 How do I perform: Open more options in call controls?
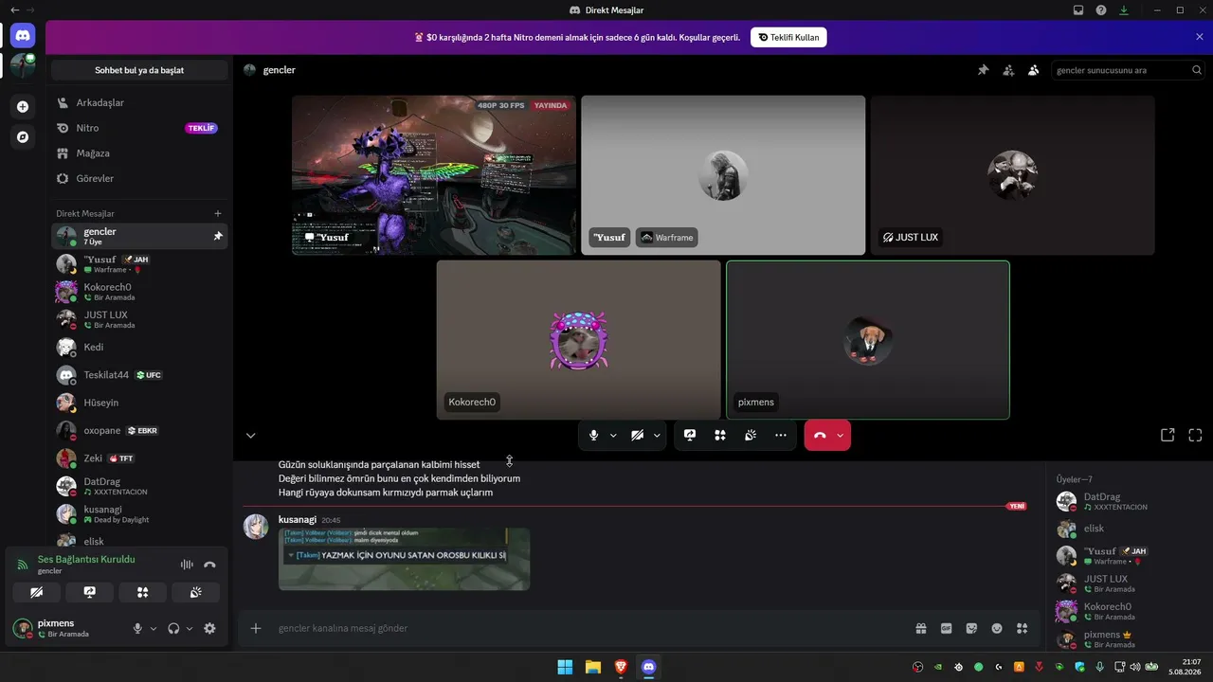click(781, 435)
